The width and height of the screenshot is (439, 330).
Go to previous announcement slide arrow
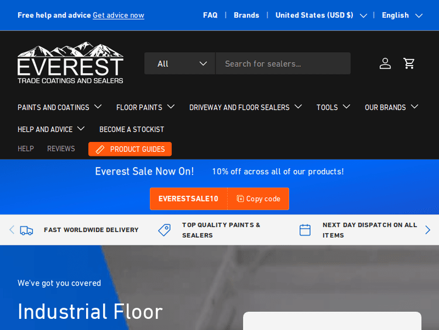(12, 230)
